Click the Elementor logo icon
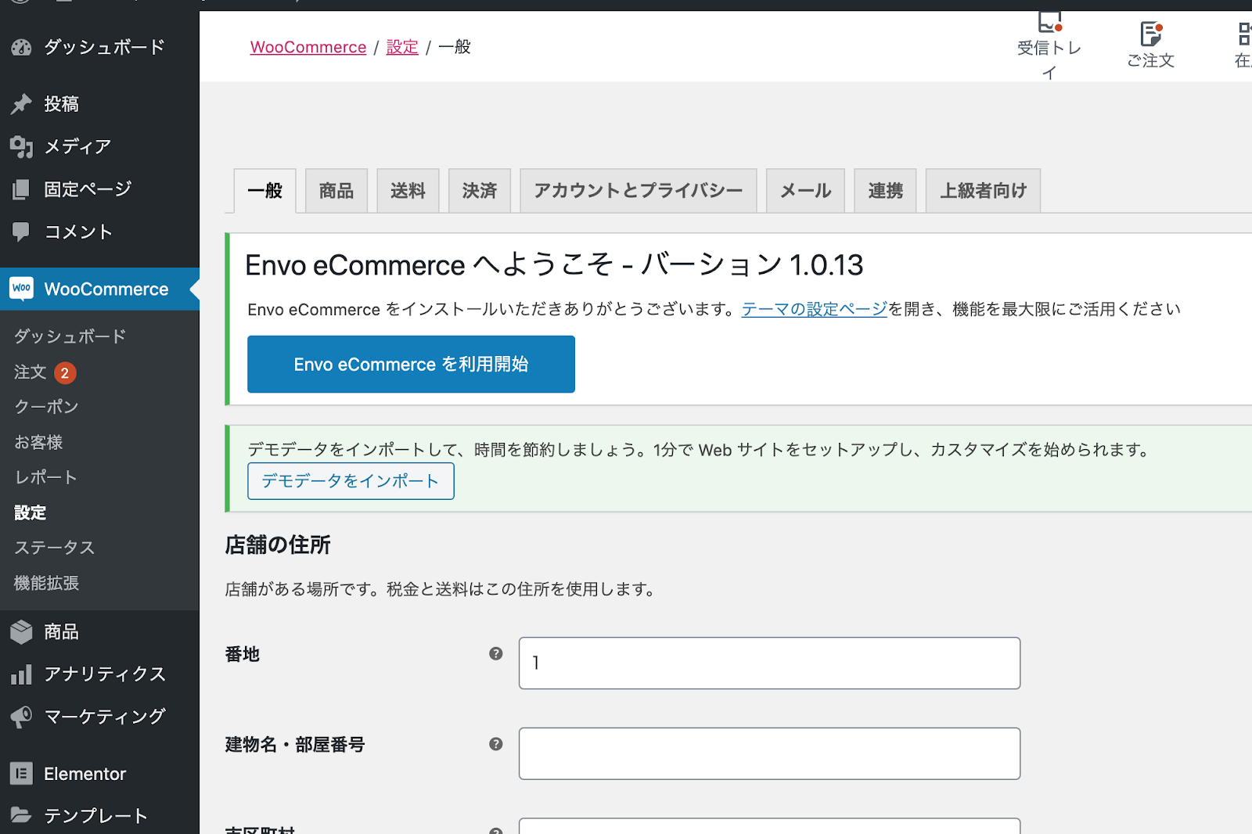 pyautogui.click(x=21, y=774)
